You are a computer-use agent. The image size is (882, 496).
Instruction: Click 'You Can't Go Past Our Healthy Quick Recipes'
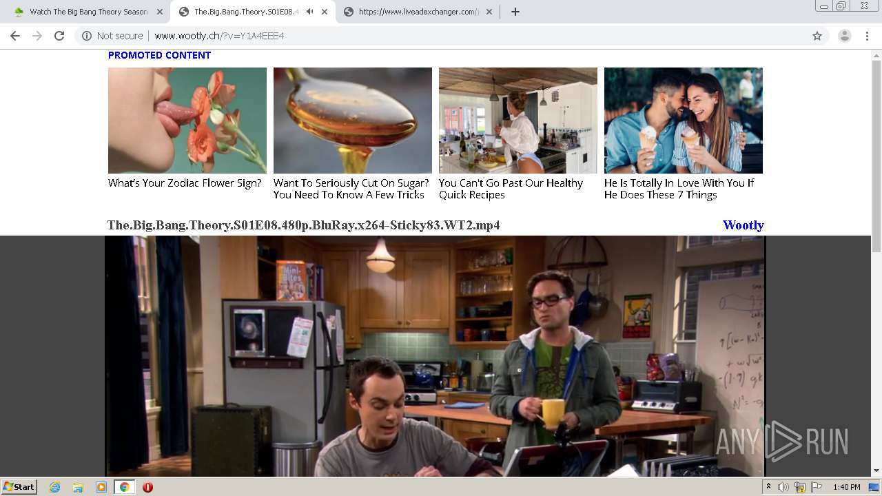click(511, 189)
